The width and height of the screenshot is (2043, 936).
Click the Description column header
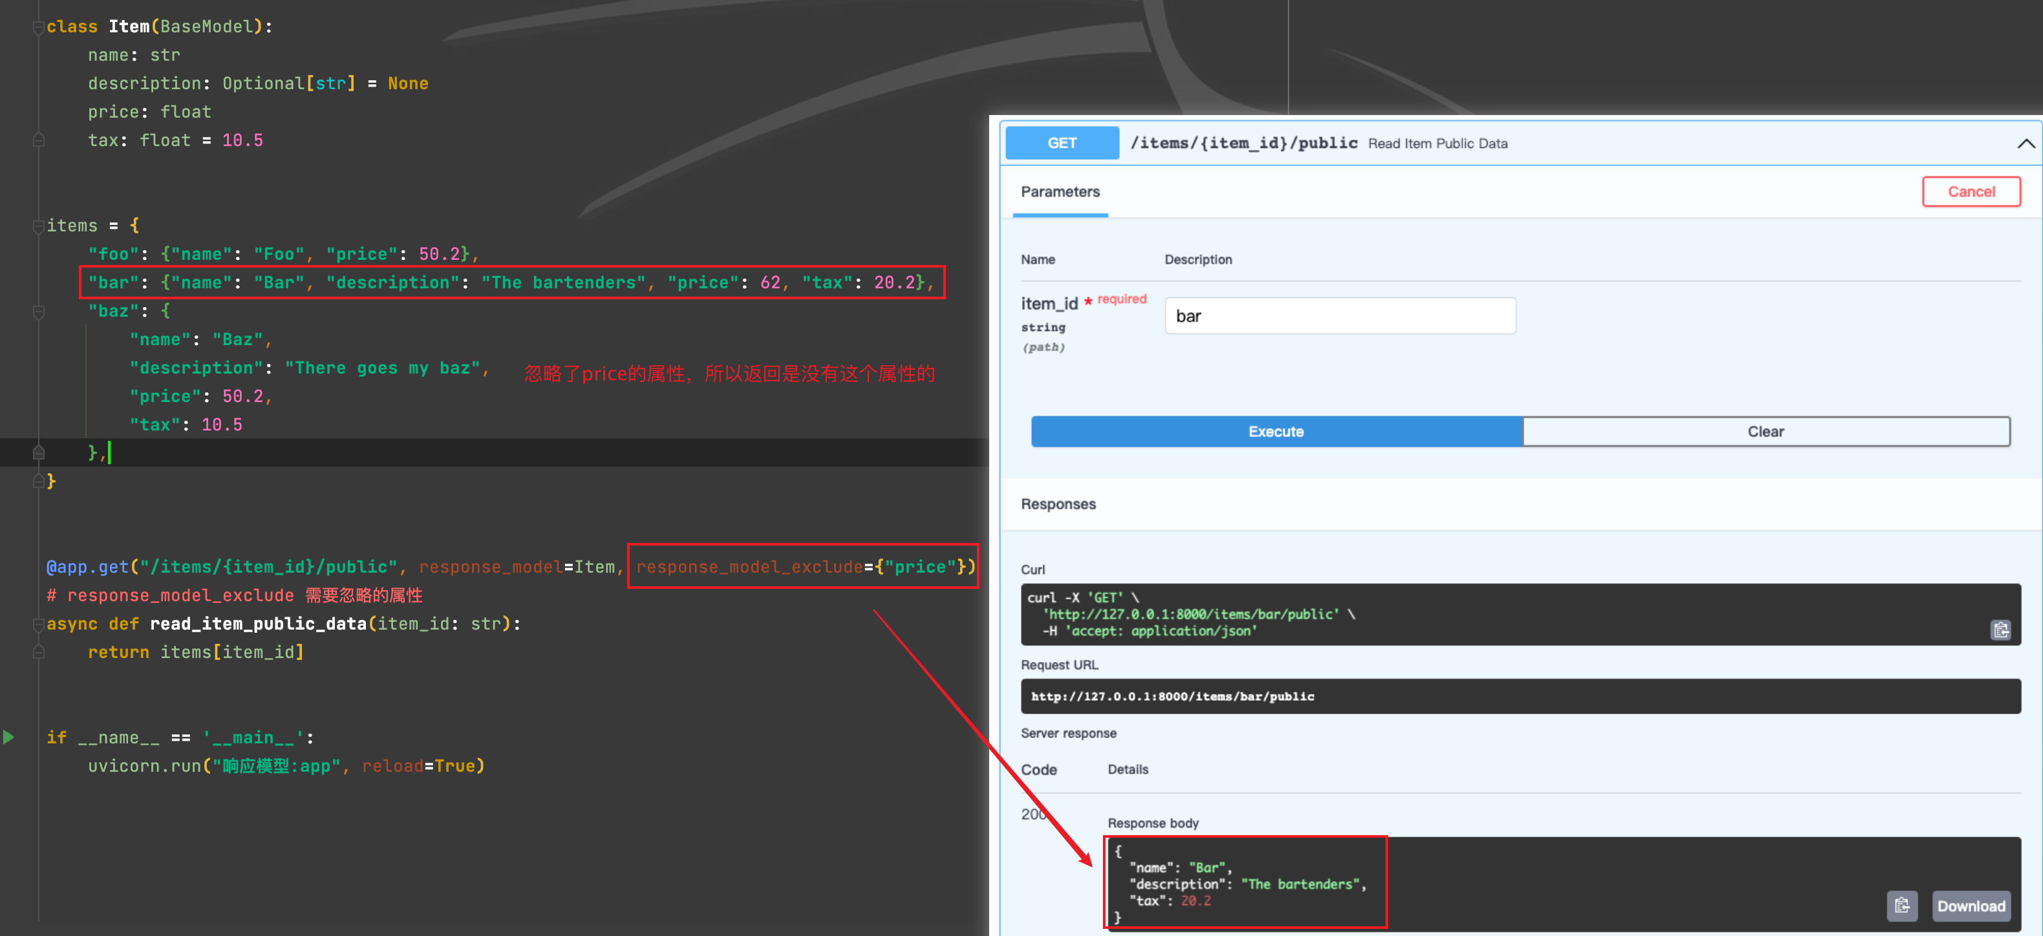(x=1197, y=259)
